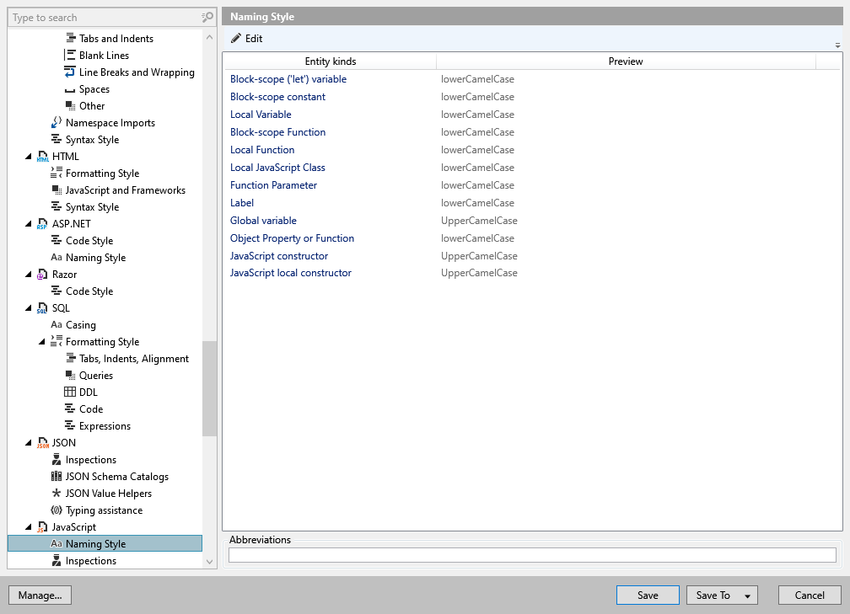The width and height of the screenshot is (850, 614).
Task: Click the JSON Schema Catalogs icon
Action: click(x=56, y=477)
